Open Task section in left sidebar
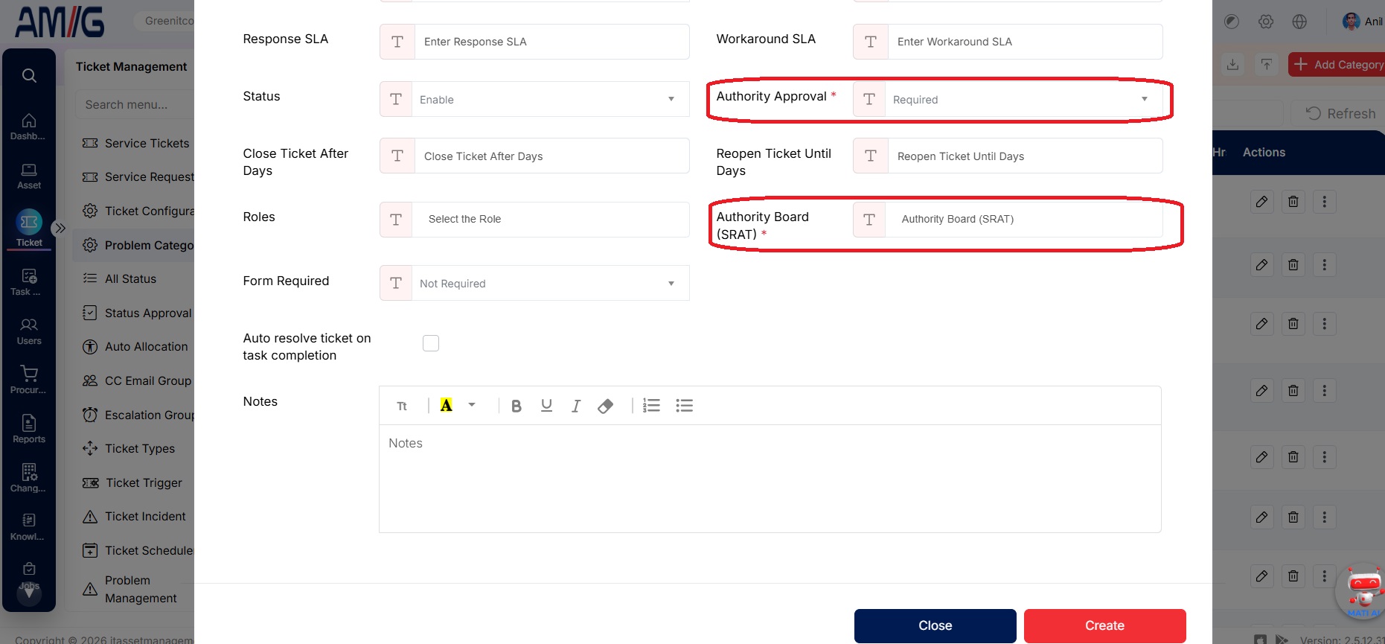Viewport: 1385px width, 644px height. [x=29, y=282]
